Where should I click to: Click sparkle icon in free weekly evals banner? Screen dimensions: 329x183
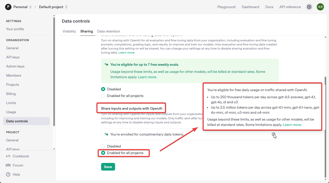(x=107, y=64)
